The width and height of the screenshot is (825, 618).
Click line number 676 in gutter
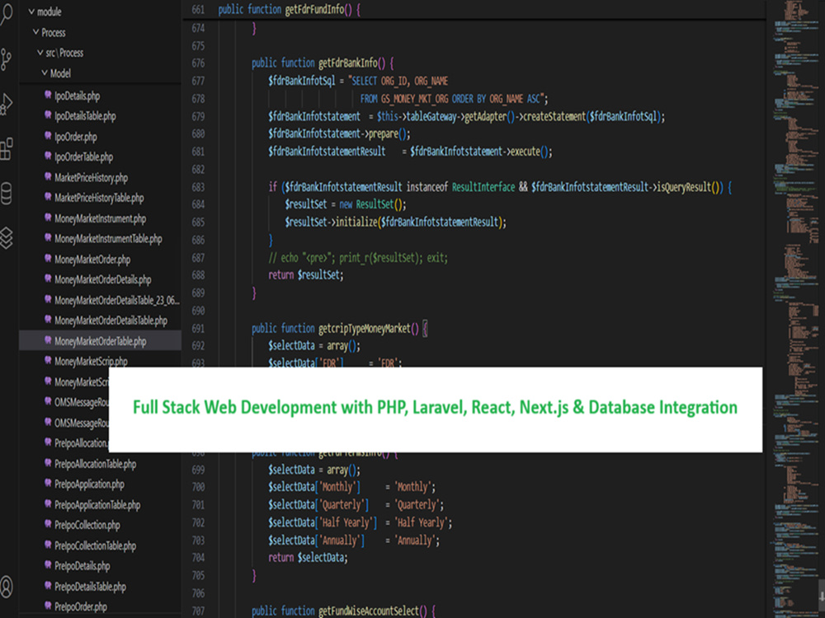pos(198,63)
